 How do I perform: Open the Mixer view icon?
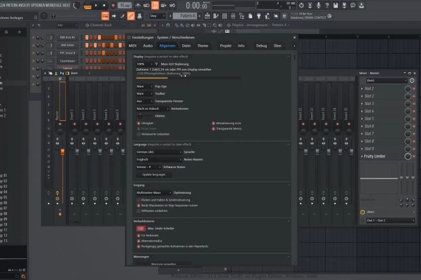tap(233, 16)
